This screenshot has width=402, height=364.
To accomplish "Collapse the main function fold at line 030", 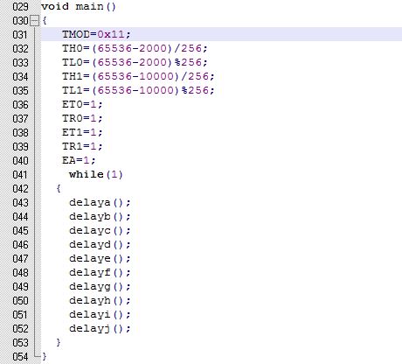I will tap(35, 21).
